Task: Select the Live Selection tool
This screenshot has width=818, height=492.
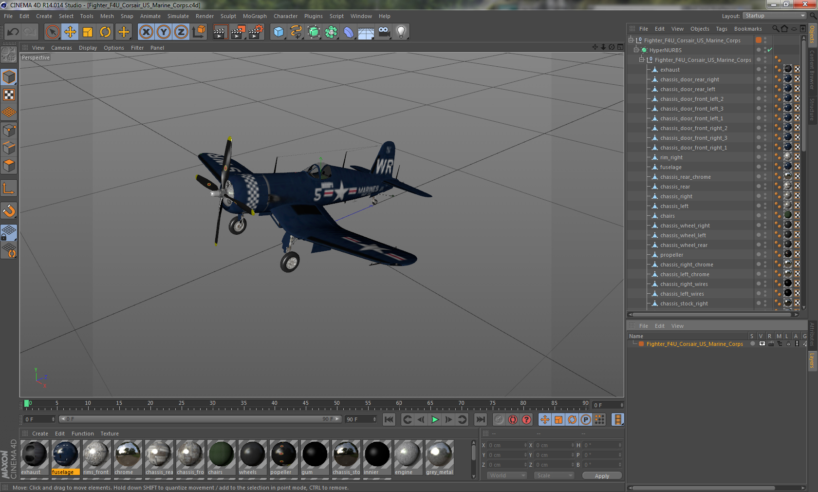Action: [x=53, y=32]
